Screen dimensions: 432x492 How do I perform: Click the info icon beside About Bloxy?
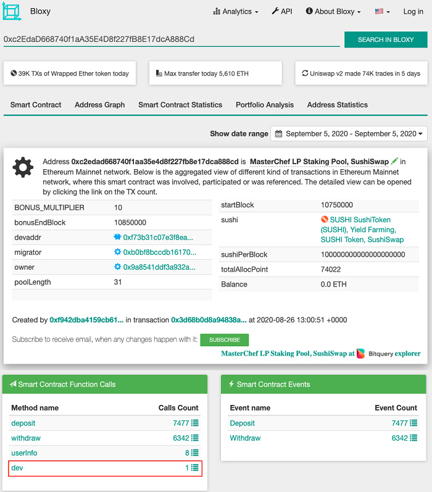(x=309, y=11)
